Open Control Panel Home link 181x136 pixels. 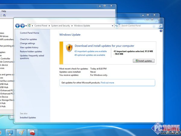(30, 33)
